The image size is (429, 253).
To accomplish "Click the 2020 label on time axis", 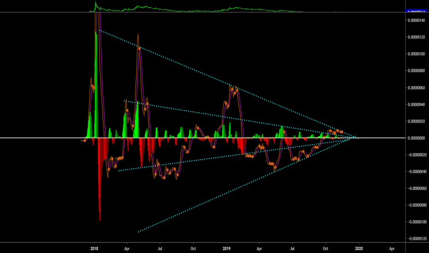I will click(359, 248).
